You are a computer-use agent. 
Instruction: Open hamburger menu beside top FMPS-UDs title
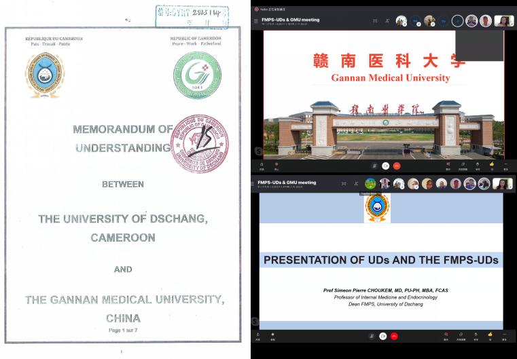click(256, 21)
